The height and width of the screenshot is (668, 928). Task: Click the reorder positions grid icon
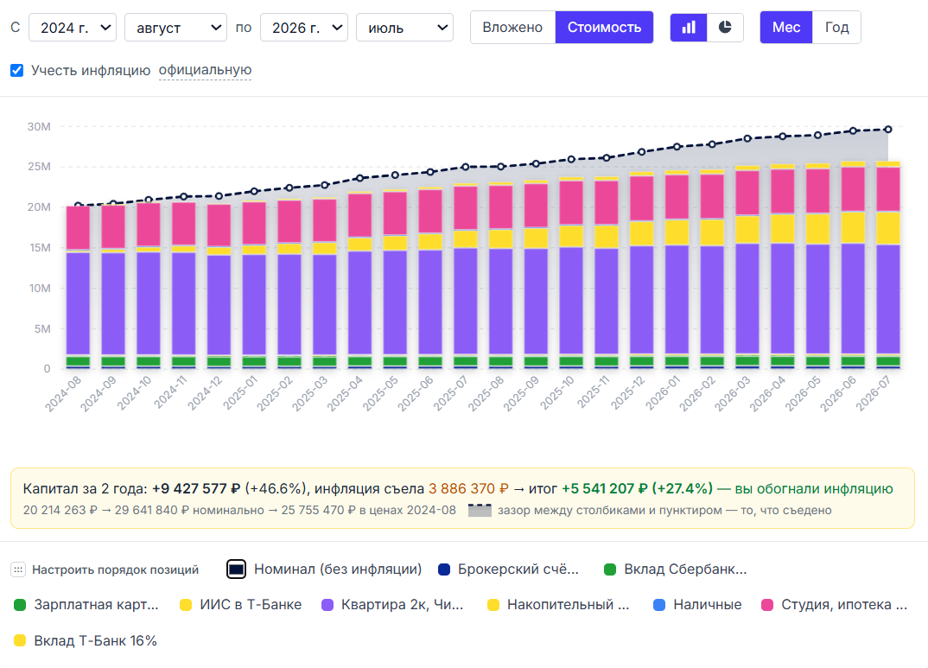18,569
